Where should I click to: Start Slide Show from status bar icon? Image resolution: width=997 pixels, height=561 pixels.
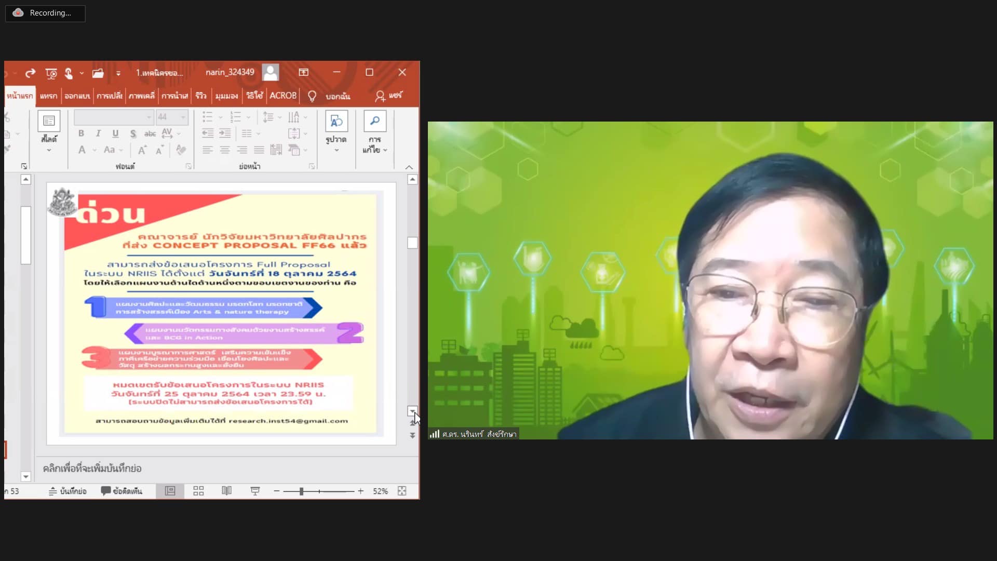(255, 491)
